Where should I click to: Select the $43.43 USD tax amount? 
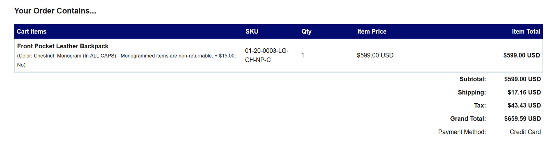[x=524, y=105]
